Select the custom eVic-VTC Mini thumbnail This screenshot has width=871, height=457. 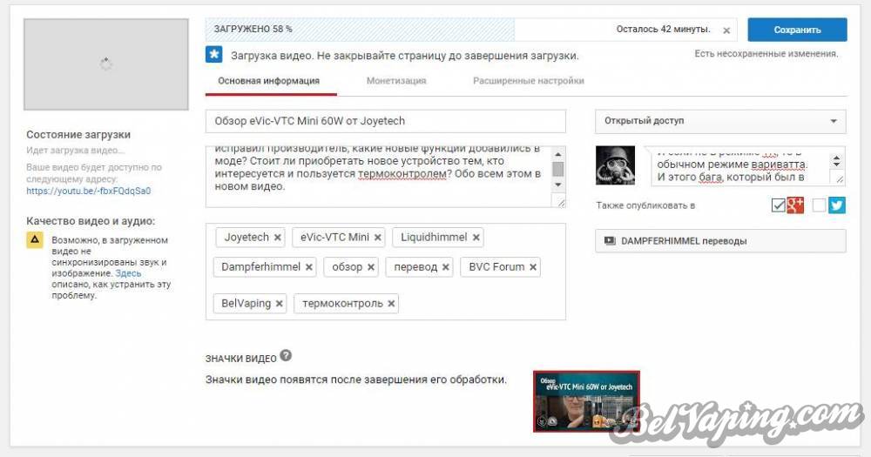586,401
